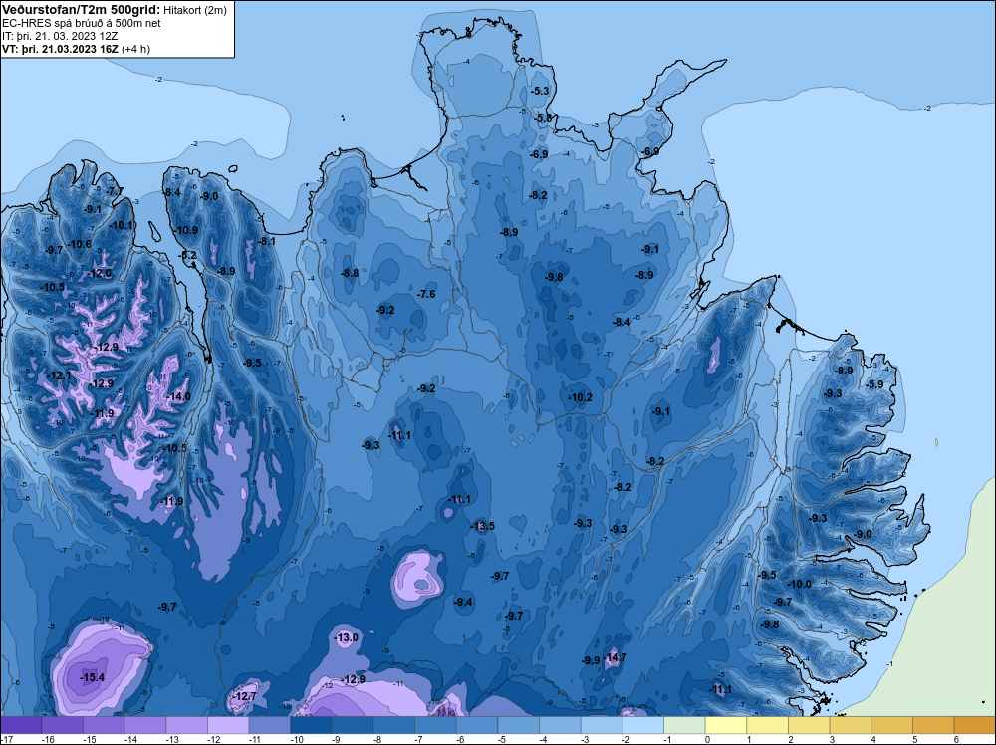Click the -10.6 temperature value
Screen dimensions: 996x745
pyautogui.click(x=80, y=244)
